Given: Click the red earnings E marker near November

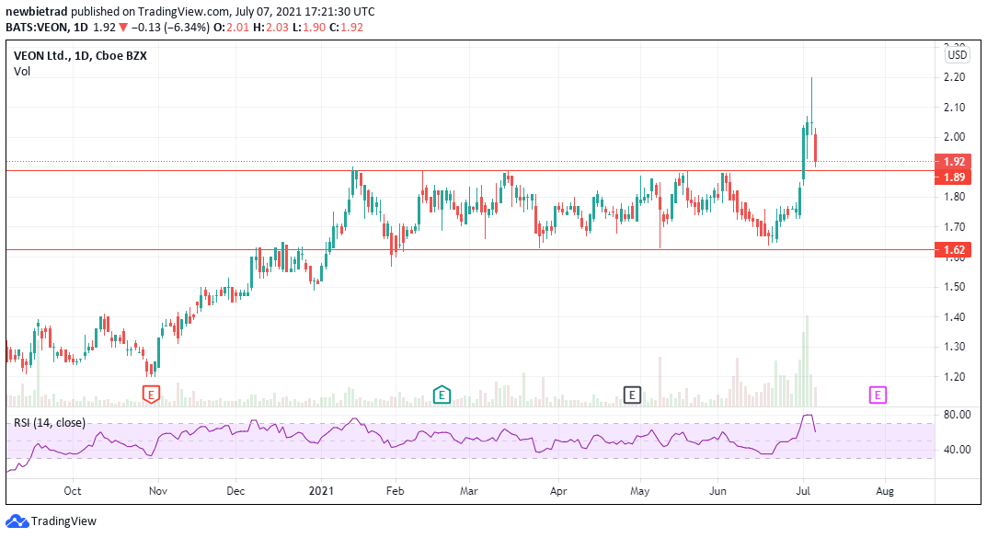Looking at the screenshot, I should [x=151, y=395].
